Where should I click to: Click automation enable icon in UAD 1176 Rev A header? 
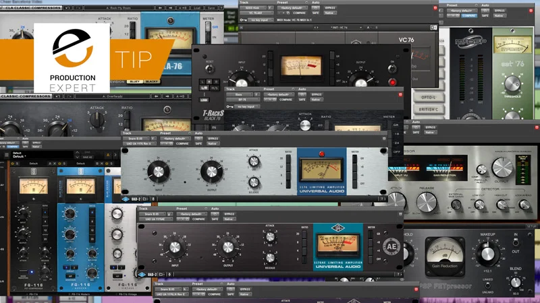(x=198, y=139)
